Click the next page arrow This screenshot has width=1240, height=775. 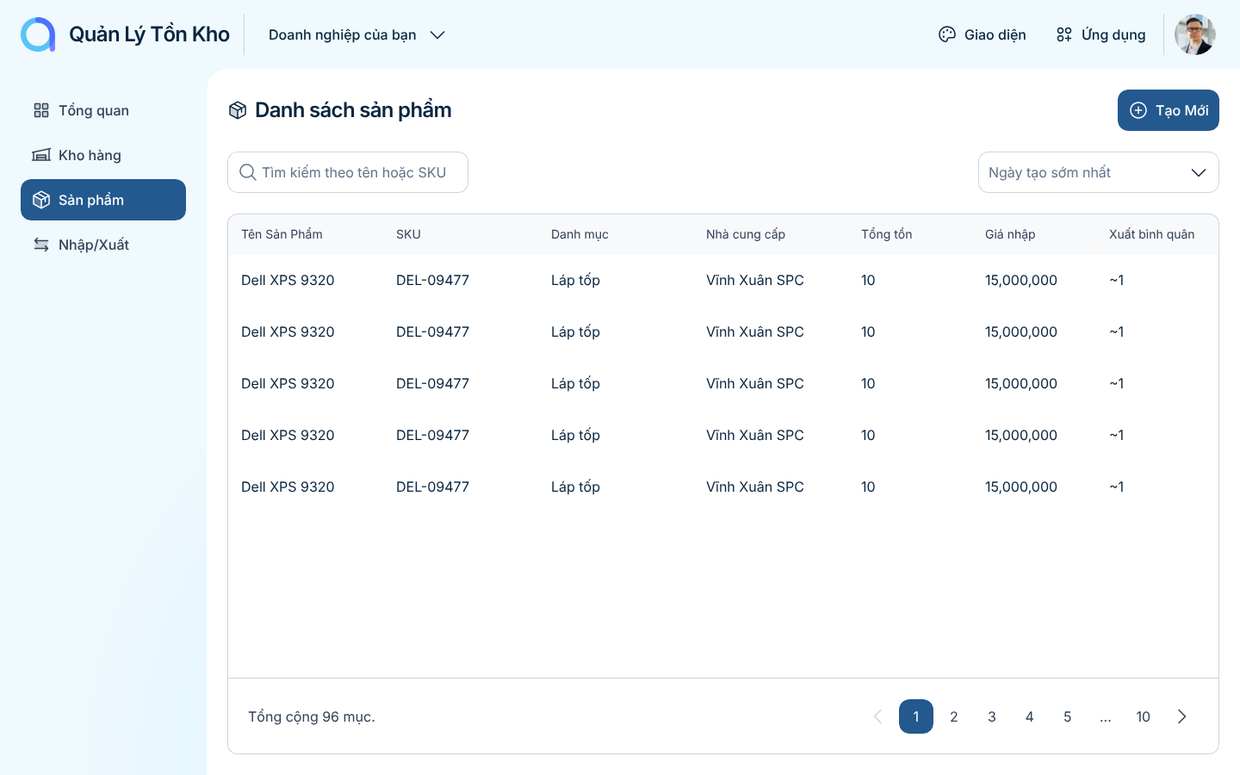click(1181, 716)
